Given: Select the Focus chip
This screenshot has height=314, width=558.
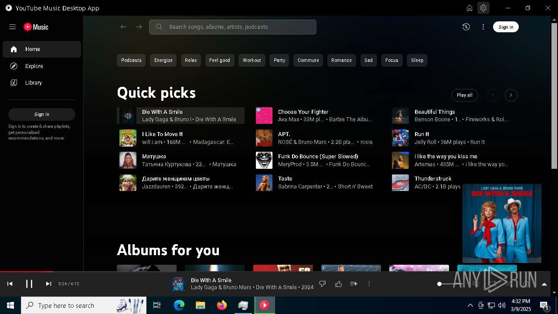Looking at the screenshot, I should point(392,60).
